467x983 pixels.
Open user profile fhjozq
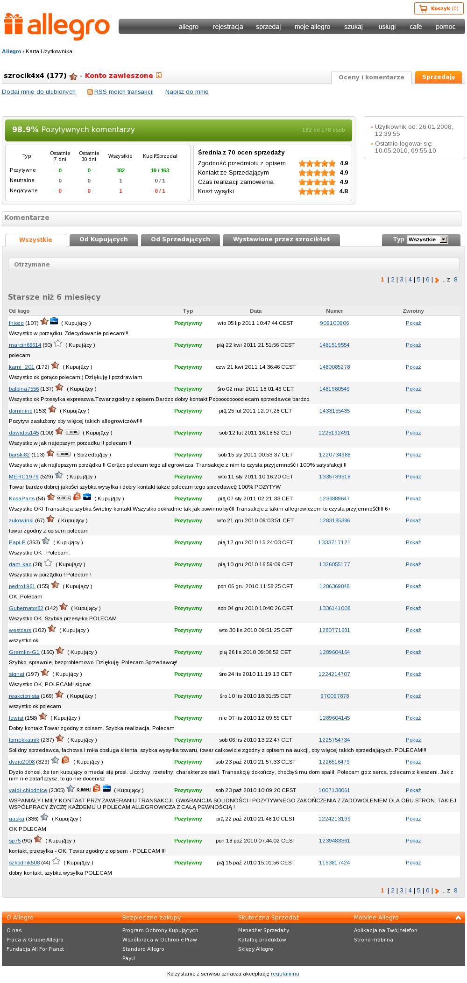16,323
